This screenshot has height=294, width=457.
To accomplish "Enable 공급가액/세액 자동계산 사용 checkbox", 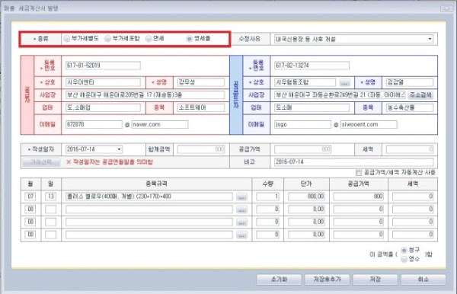I will coord(359,172).
